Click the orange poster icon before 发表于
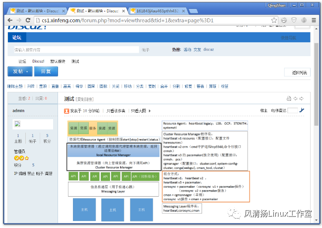The height and width of the screenshot is (228, 322). click(x=66, y=111)
